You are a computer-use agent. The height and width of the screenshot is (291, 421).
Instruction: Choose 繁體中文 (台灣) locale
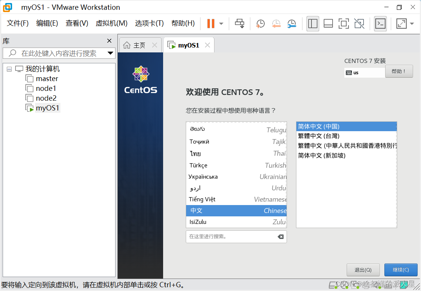pyautogui.click(x=346, y=136)
